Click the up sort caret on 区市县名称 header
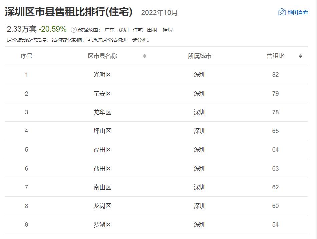The height and width of the screenshot is (239, 317). click(x=145, y=55)
